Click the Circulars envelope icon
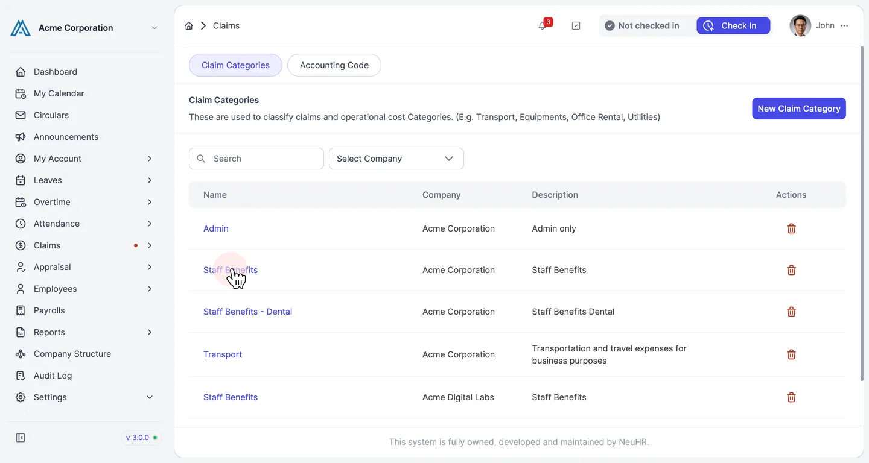This screenshot has height=463, width=869. click(21, 115)
